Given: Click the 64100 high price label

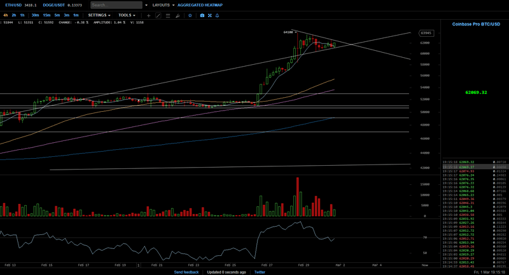Looking at the screenshot, I should (x=288, y=32).
